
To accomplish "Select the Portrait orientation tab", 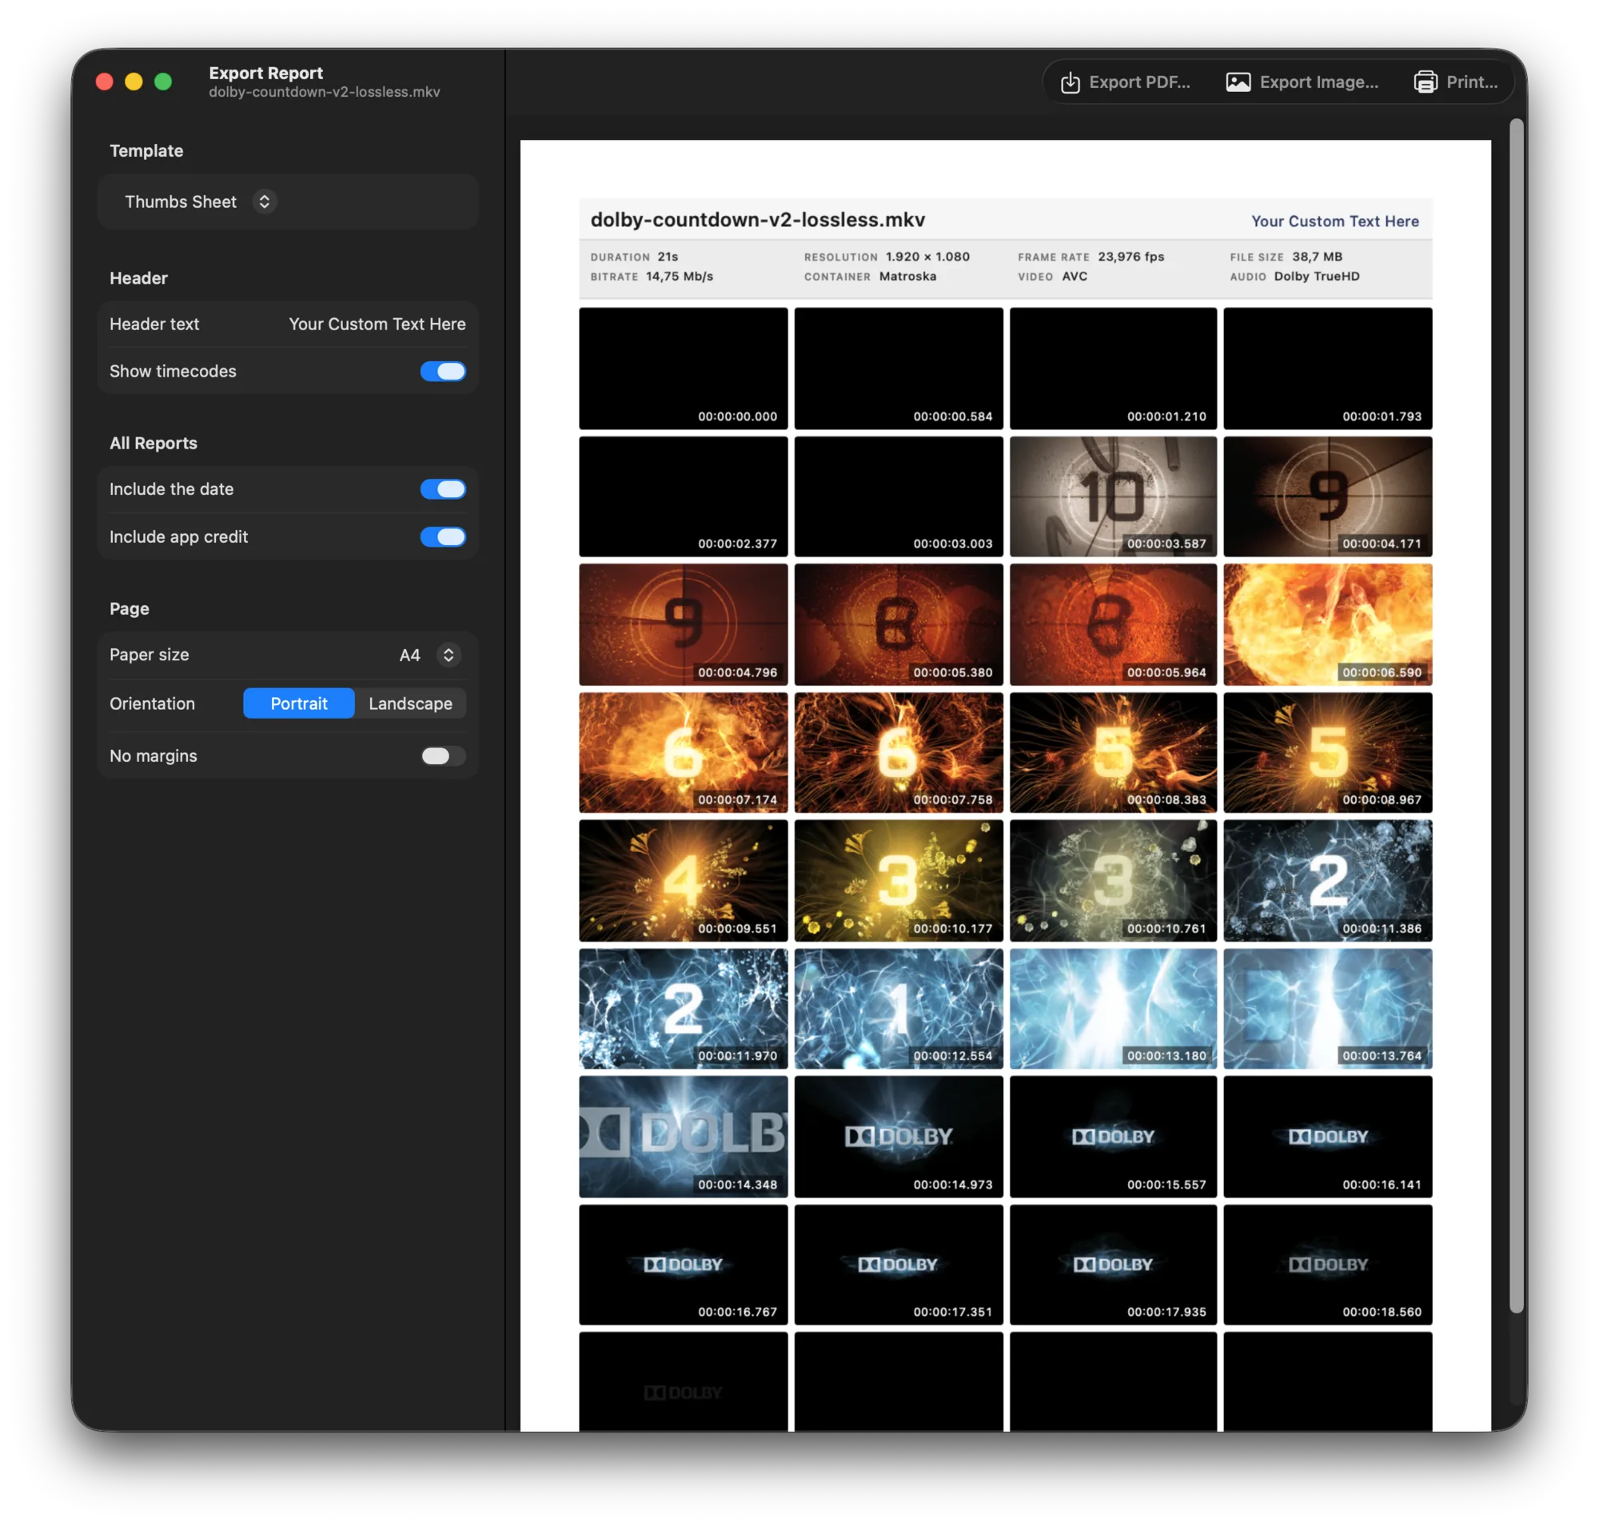I will [x=298, y=703].
